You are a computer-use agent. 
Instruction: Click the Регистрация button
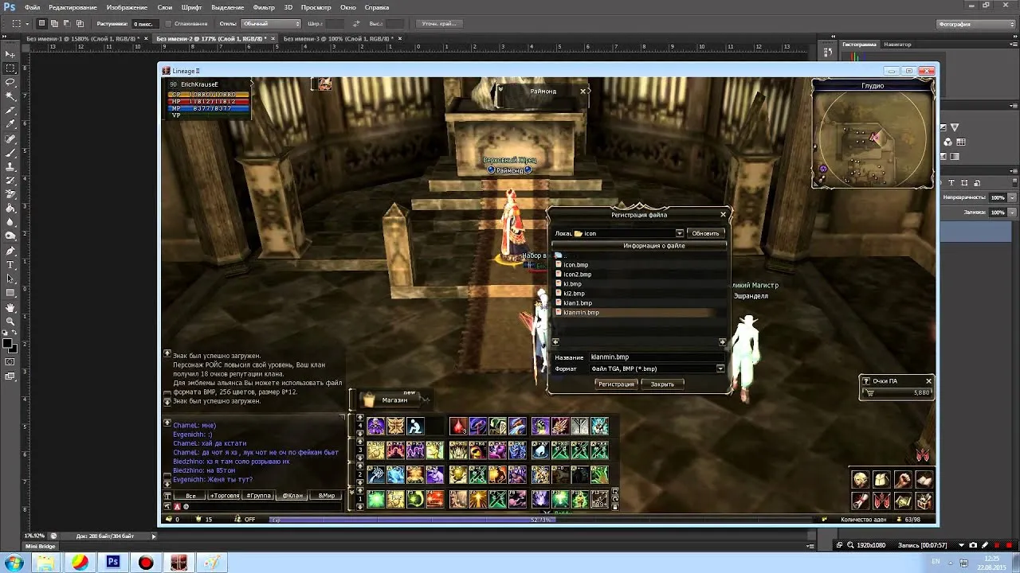pyautogui.click(x=616, y=384)
